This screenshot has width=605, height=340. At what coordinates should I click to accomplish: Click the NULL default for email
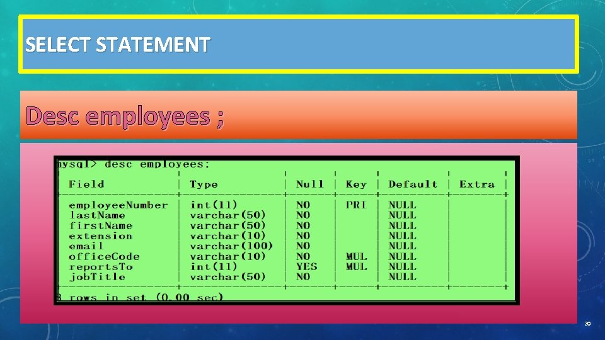tap(402, 246)
